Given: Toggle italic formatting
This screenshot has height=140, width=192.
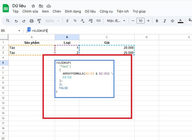Looking at the screenshot, I should (165, 21).
